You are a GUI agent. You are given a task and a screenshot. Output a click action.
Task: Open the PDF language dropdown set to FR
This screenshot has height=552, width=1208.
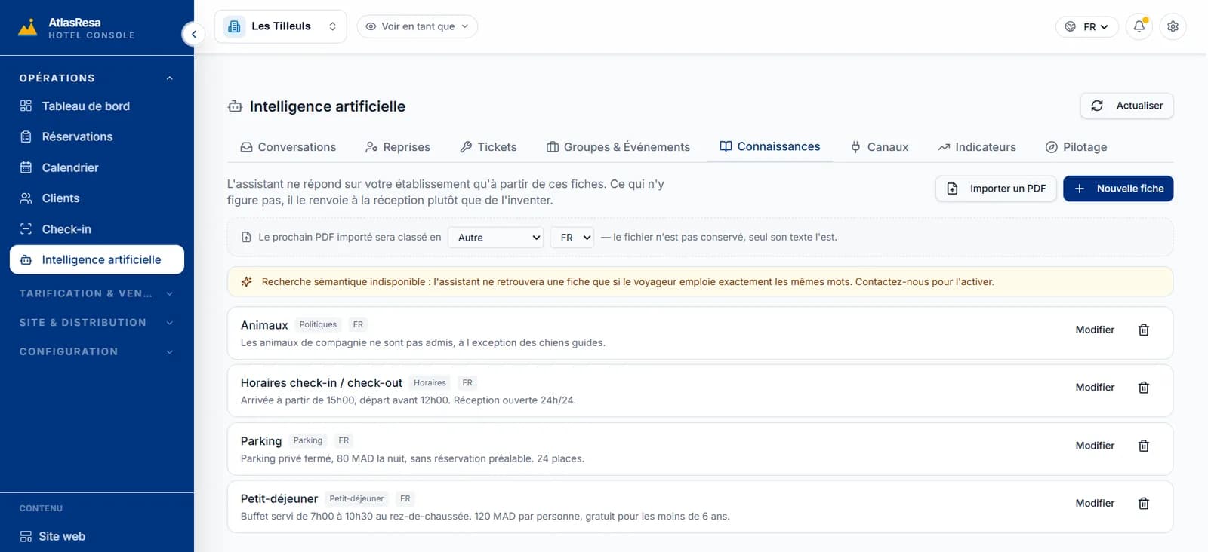572,238
